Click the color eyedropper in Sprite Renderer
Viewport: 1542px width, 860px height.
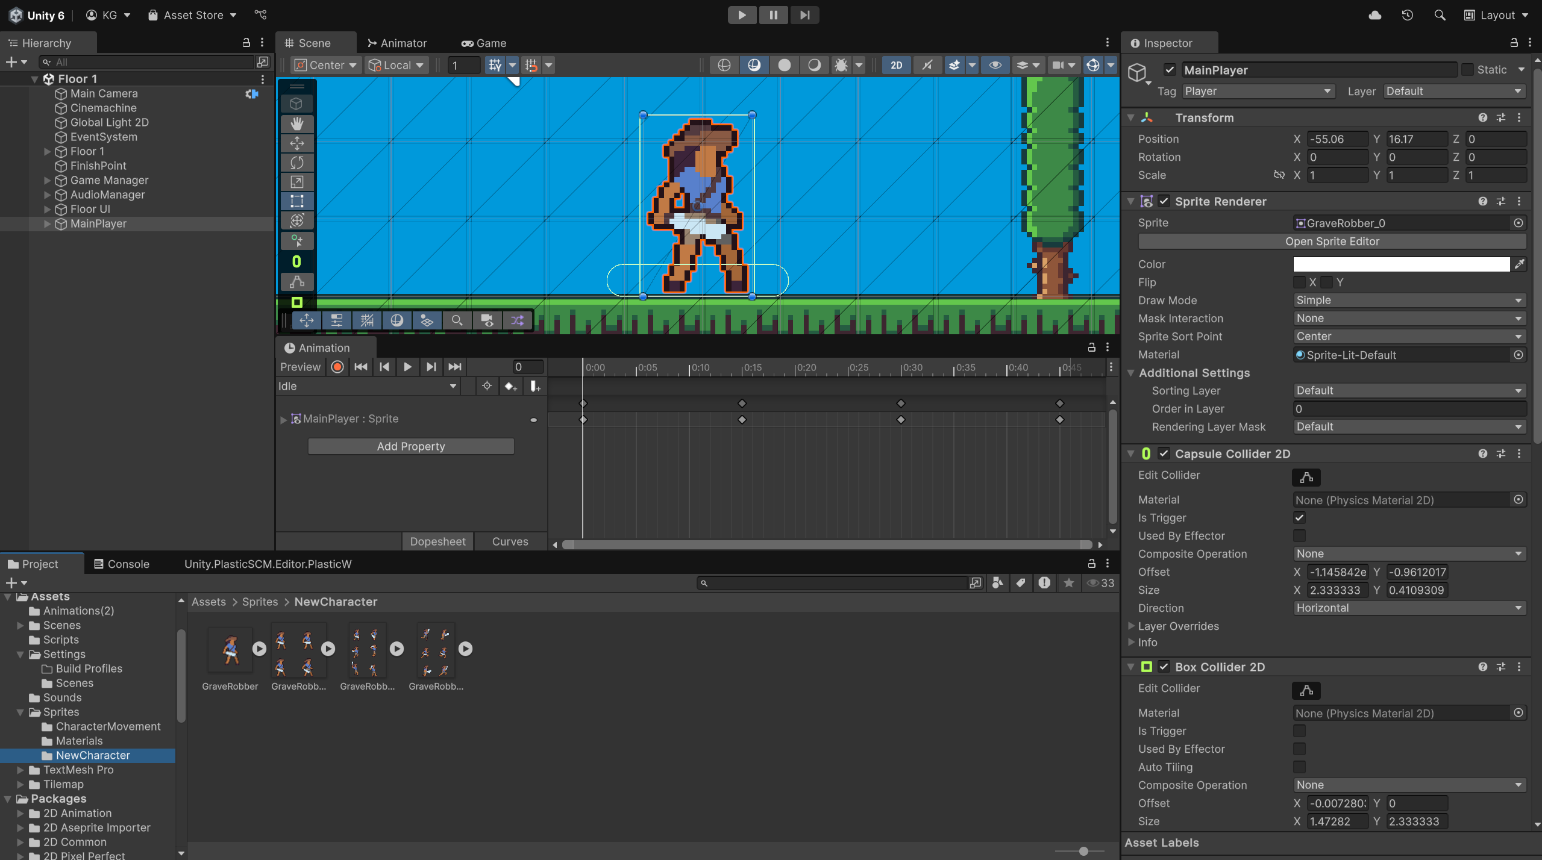coord(1519,264)
